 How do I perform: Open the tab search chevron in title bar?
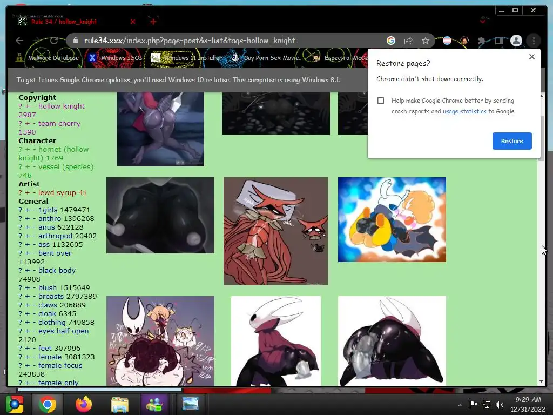point(483,21)
